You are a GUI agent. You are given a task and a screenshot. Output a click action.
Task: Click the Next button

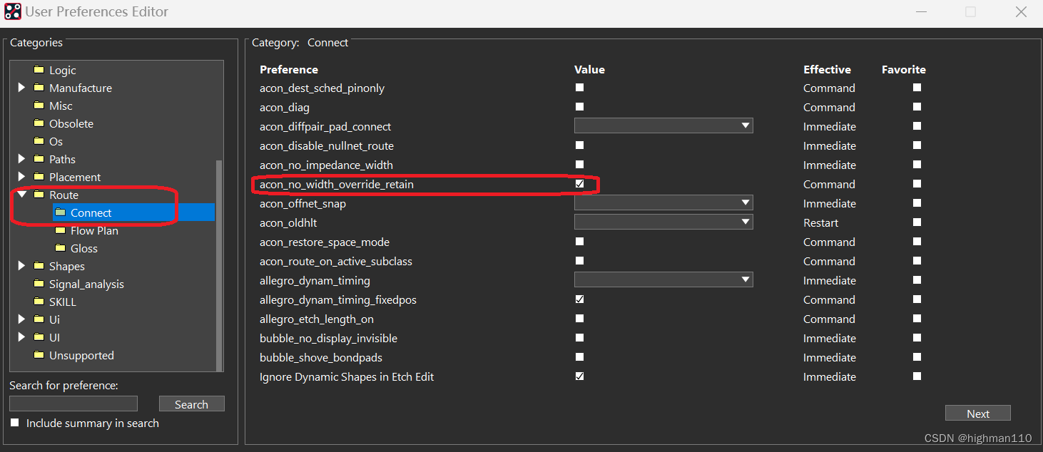[x=977, y=414]
